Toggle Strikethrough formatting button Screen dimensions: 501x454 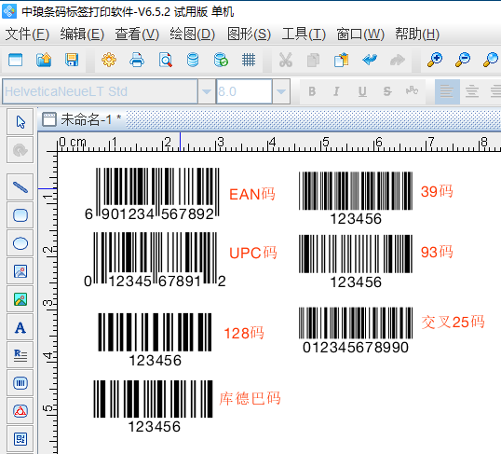tap(387, 91)
